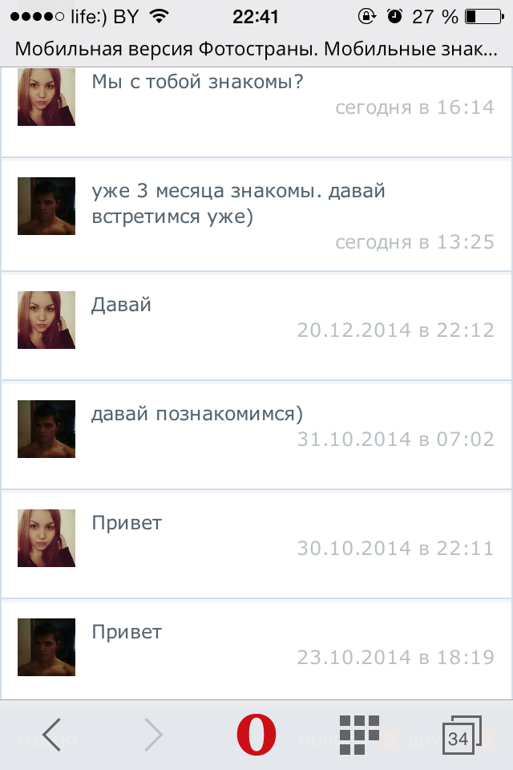The height and width of the screenshot is (770, 513).
Task: Select message "уже 3 месяца знакомы. давай встретимся уже)"
Action: coord(239,203)
